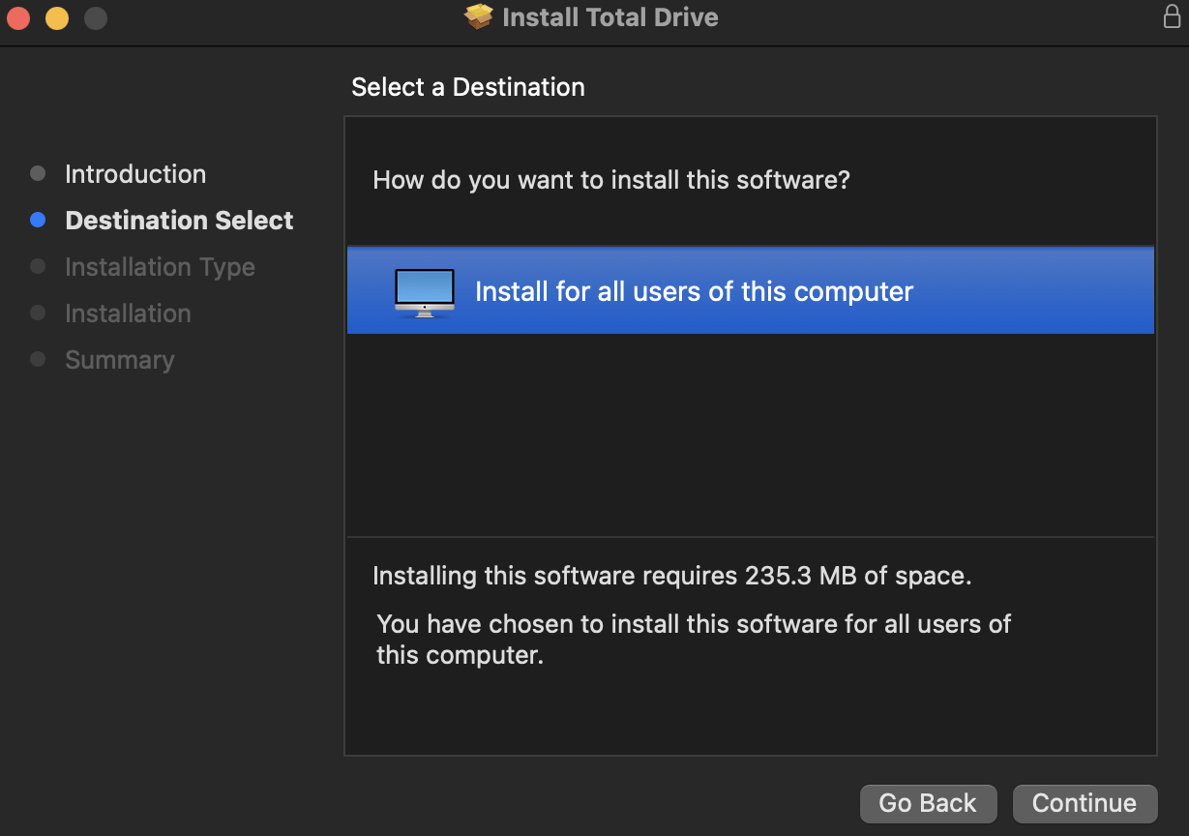Click the gray dot beside Summary
Image resolution: width=1189 pixels, height=836 pixels.
tap(37, 359)
